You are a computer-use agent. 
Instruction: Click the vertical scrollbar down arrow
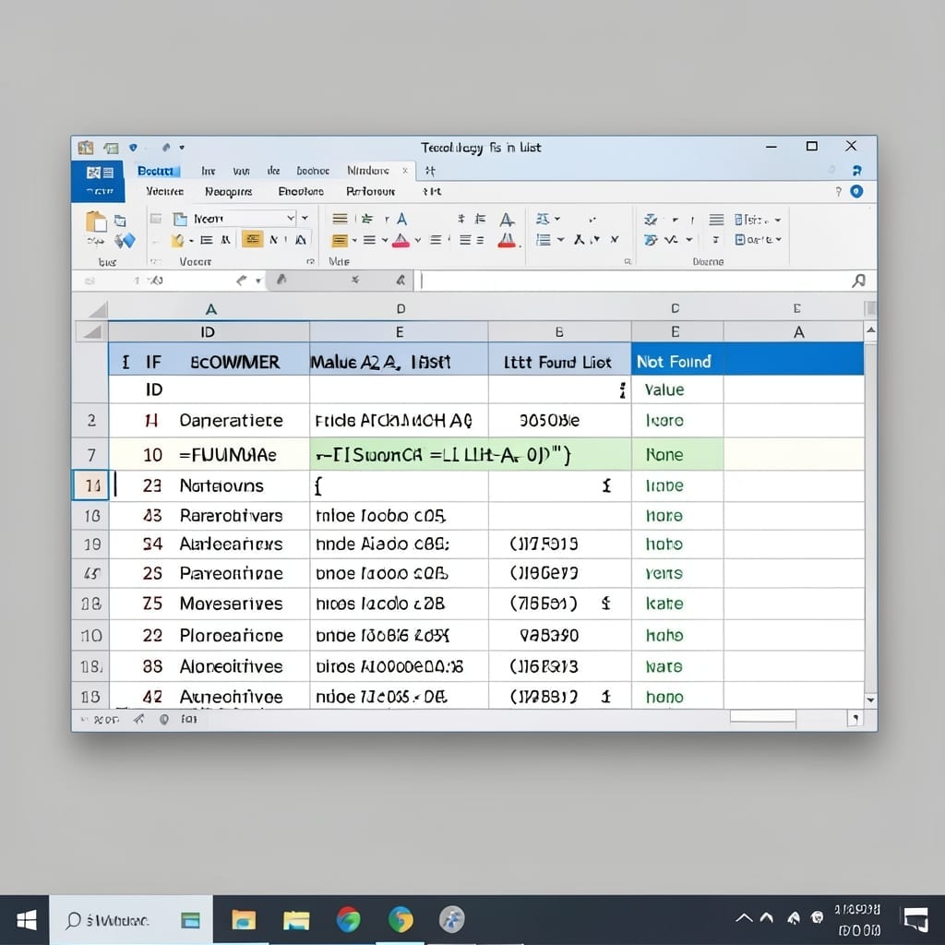click(871, 700)
